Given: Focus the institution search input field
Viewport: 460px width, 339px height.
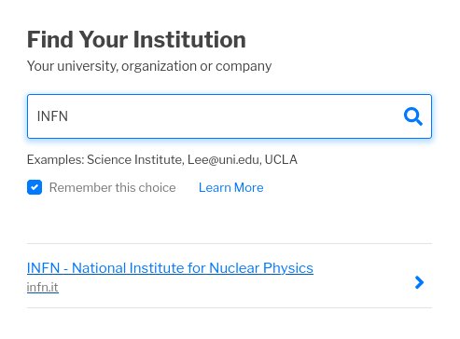Looking at the screenshot, I should [230, 116].
